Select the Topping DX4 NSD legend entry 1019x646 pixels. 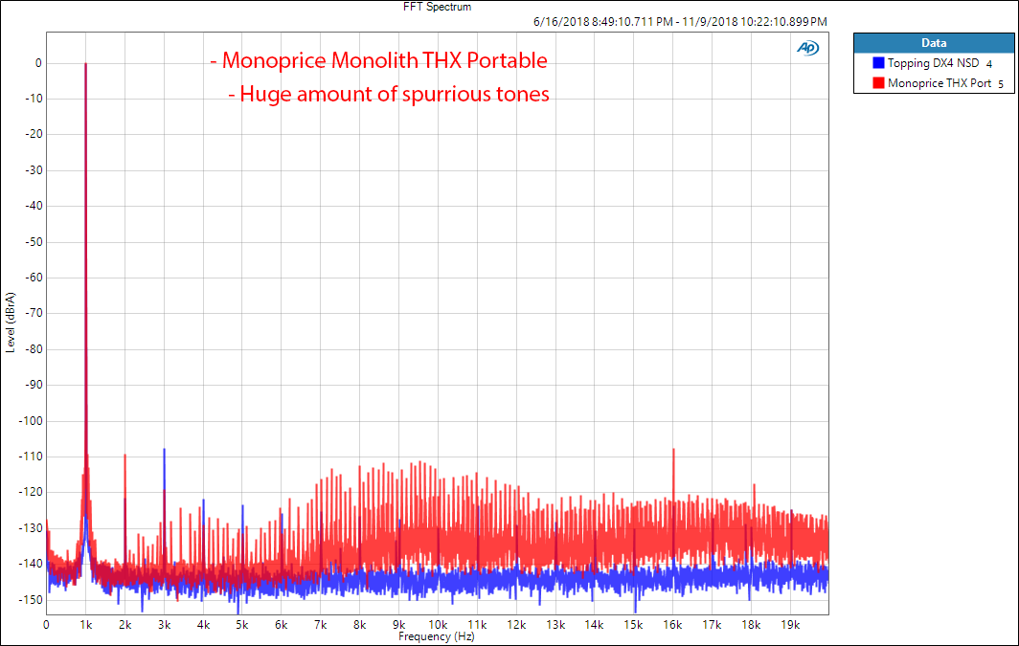[933, 63]
